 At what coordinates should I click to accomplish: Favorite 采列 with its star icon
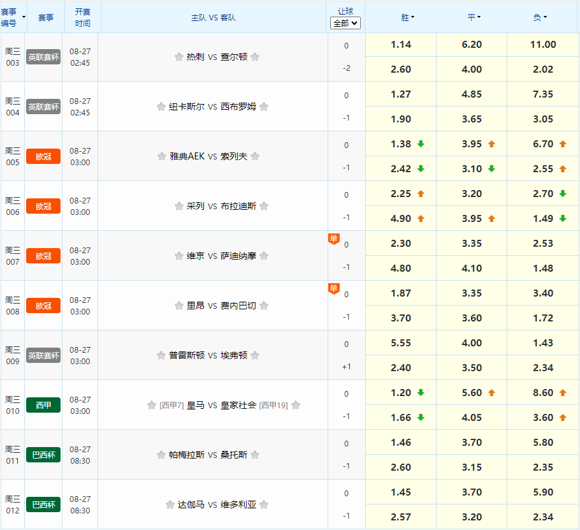point(179,206)
